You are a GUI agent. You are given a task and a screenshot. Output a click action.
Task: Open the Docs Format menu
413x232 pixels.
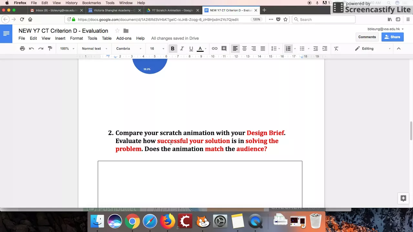tap(76, 38)
